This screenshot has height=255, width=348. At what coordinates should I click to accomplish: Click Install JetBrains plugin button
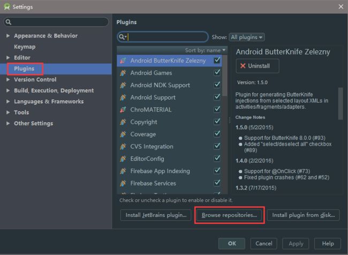(x=156, y=215)
